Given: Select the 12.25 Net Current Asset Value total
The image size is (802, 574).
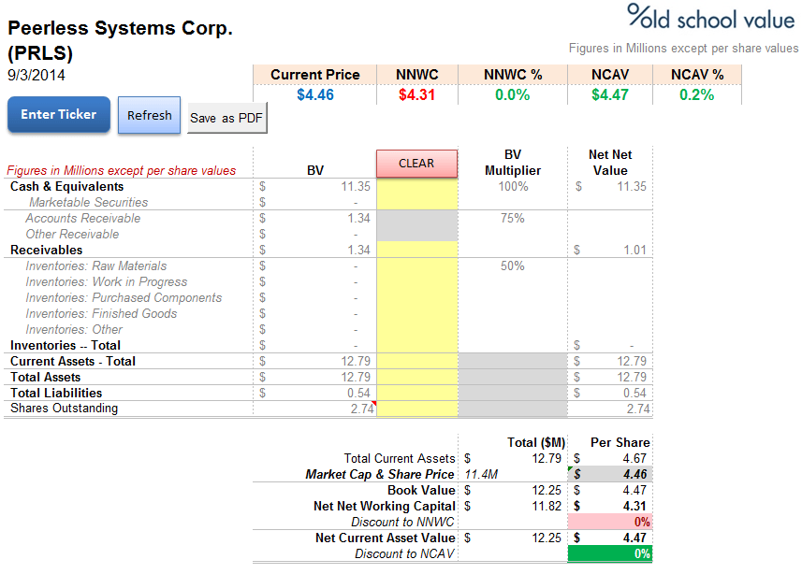Looking at the screenshot, I should [547, 538].
